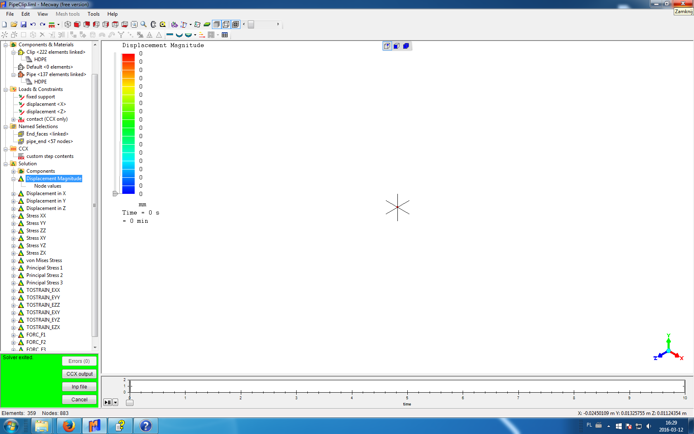Select the fixed support constraint
Viewport: 694px width, 434px height.
[x=40, y=97]
